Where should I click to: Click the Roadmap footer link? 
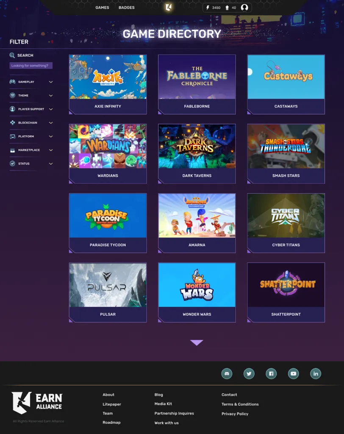click(x=111, y=423)
